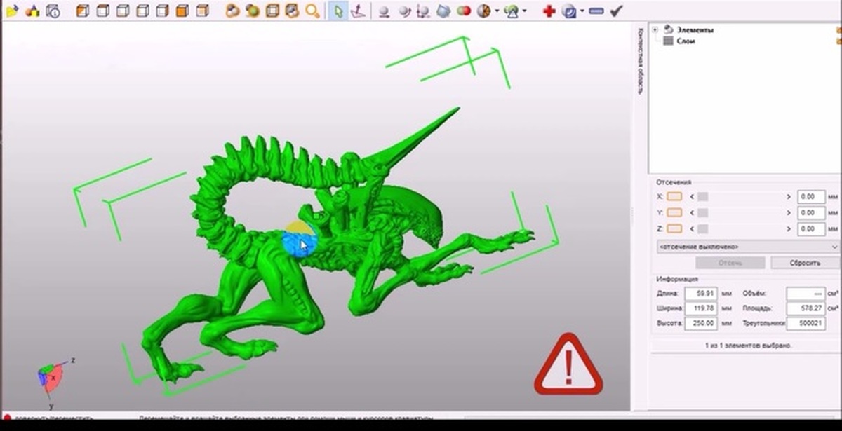Click the blue minus toolbar icon
This screenshot has height=431, width=842.
(596, 11)
